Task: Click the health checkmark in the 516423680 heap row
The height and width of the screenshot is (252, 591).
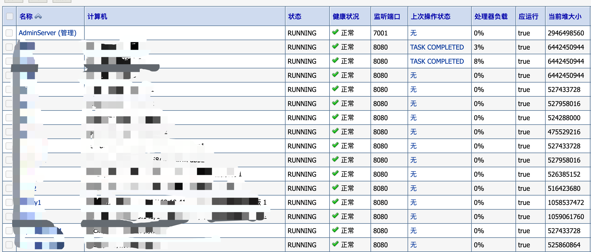Action: [x=335, y=187]
